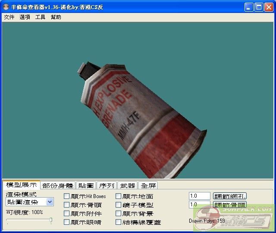Enable 顯示眼睛 checkbox

click(66, 222)
